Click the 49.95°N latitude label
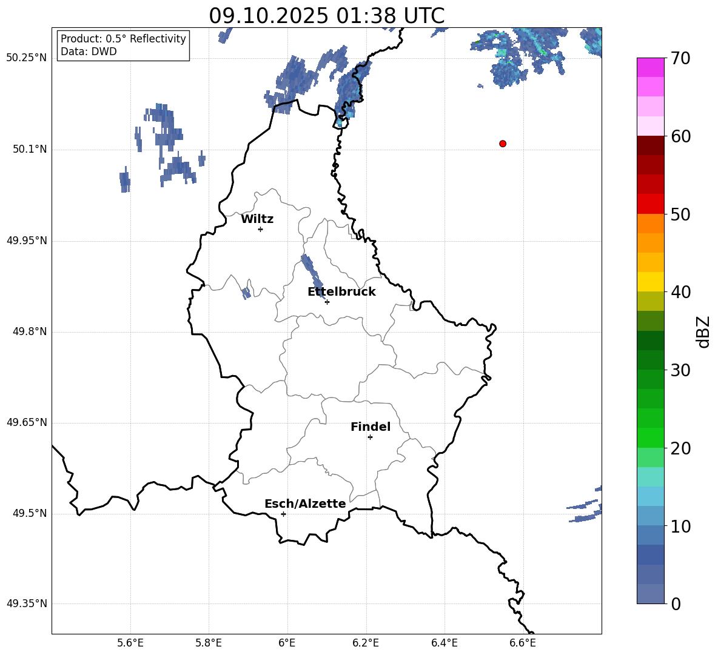The image size is (718, 655). [27, 240]
